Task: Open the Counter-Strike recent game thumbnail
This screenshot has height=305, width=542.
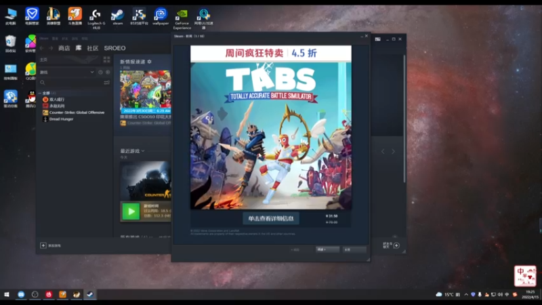Action: [x=146, y=181]
